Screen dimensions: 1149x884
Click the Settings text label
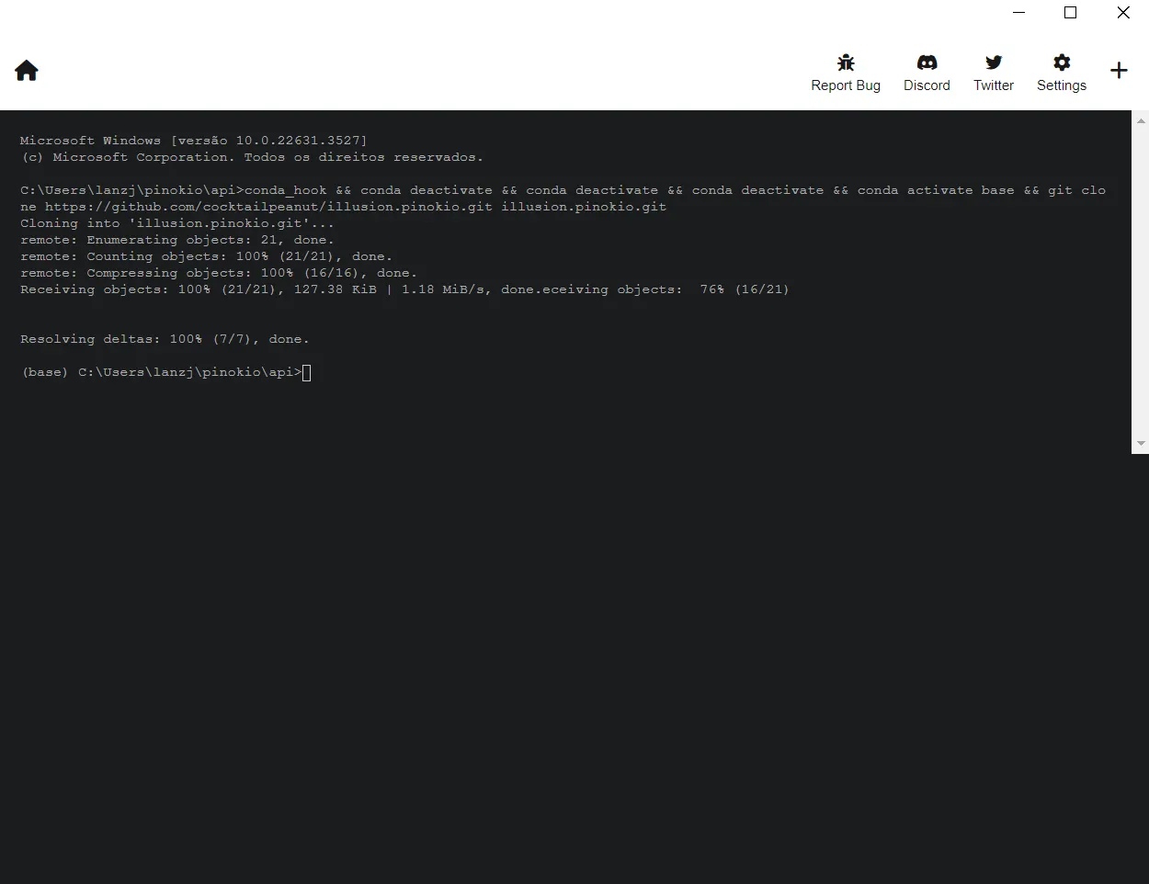pyautogui.click(x=1062, y=85)
